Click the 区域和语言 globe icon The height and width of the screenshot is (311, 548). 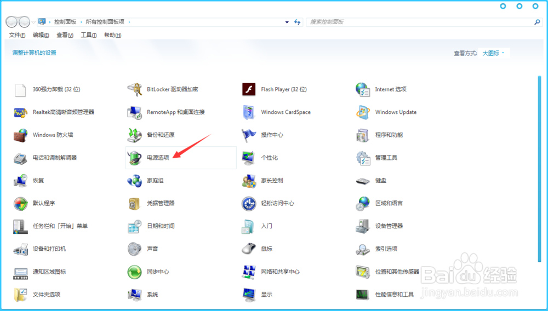(363, 204)
